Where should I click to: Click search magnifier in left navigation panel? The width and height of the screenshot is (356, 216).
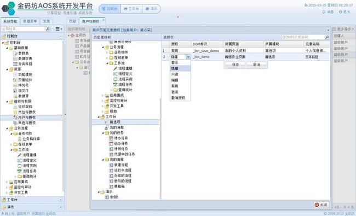tap(48, 29)
